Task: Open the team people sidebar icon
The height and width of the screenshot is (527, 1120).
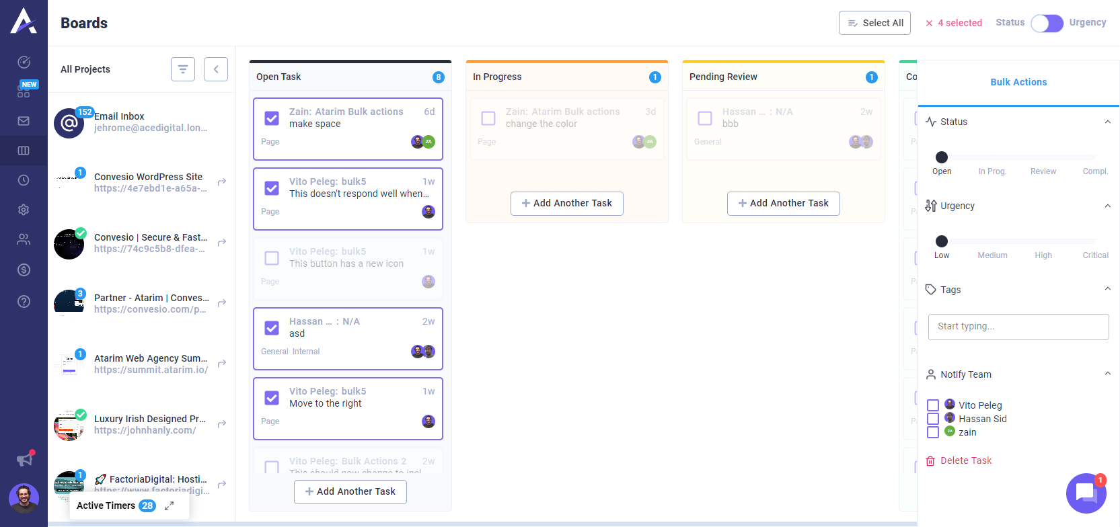Action: 24,239
